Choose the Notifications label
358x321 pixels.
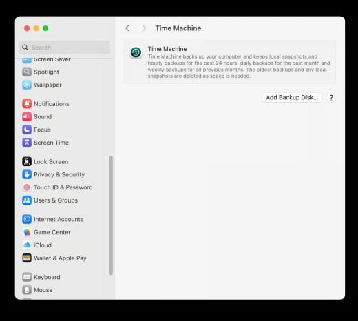click(x=52, y=104)
